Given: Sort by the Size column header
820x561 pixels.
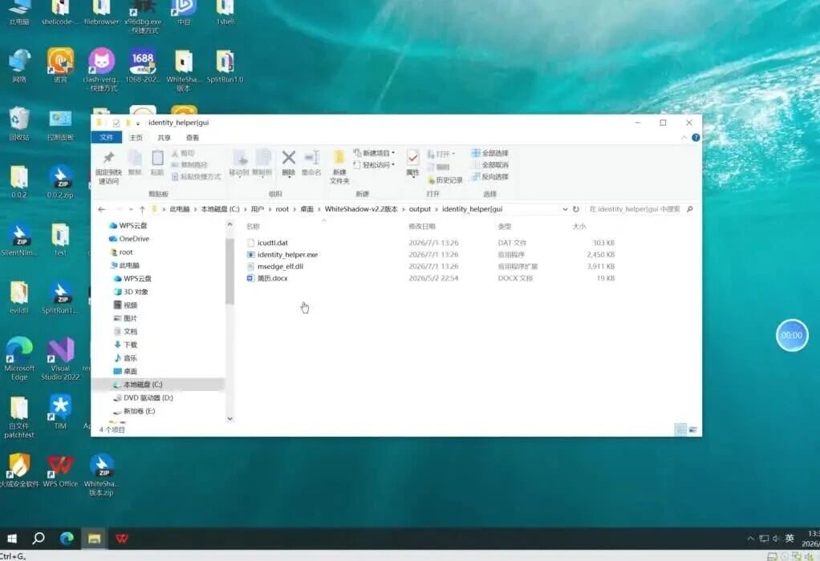Looking at the screenshot, I should (x=579, y=227).
